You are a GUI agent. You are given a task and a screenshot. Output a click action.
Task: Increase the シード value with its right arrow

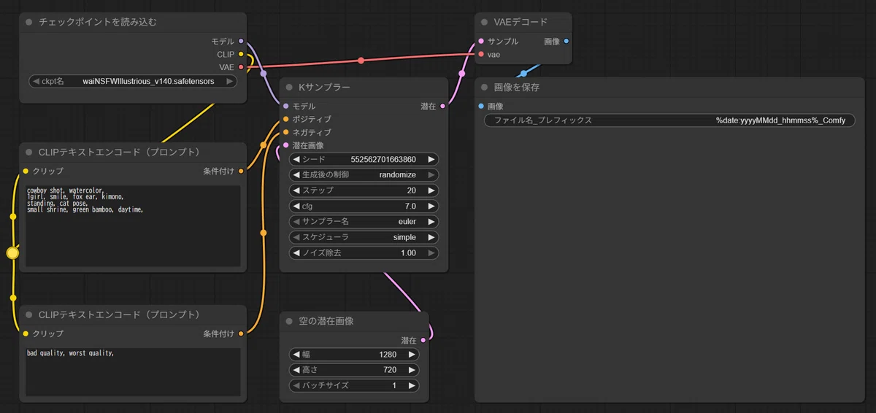click(x=431, y=159)
